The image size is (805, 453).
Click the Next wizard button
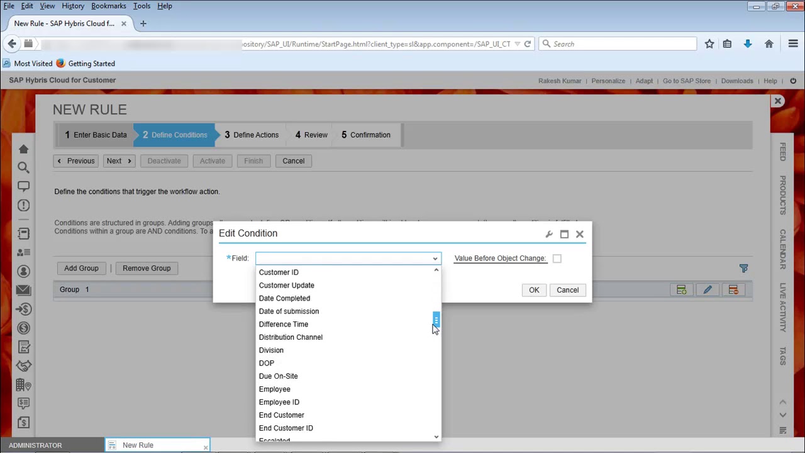tap(119, 161)
